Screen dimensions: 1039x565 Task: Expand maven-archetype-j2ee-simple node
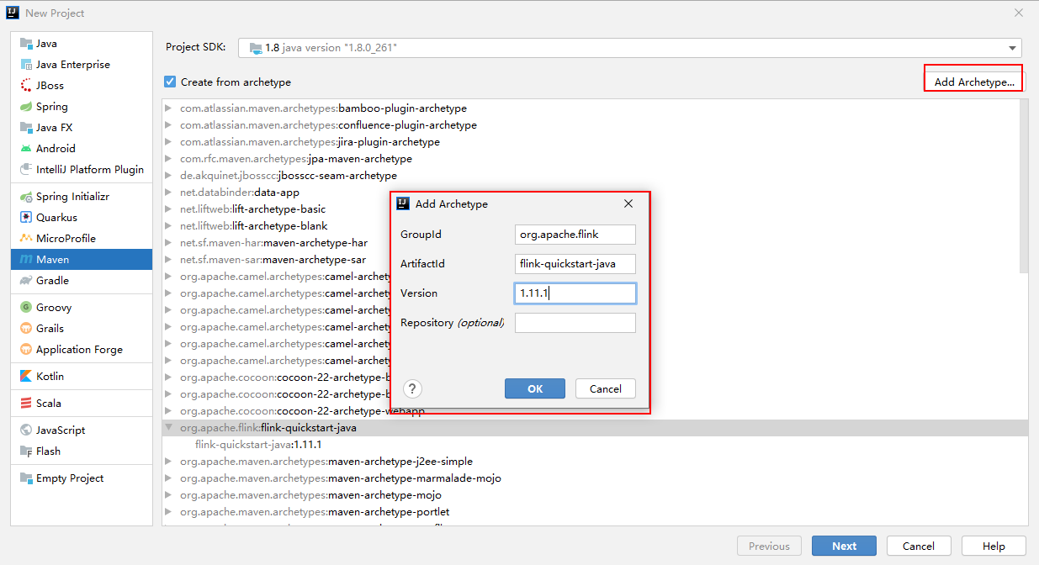click(x=169, y=462)
